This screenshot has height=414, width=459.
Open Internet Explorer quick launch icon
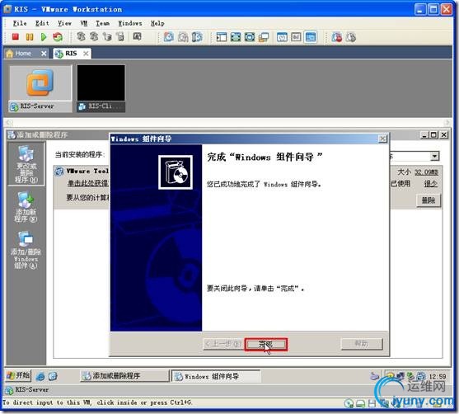(x=40, y=376)
